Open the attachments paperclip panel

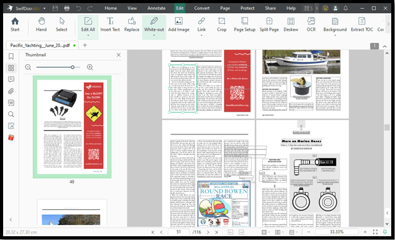[11, 91]
